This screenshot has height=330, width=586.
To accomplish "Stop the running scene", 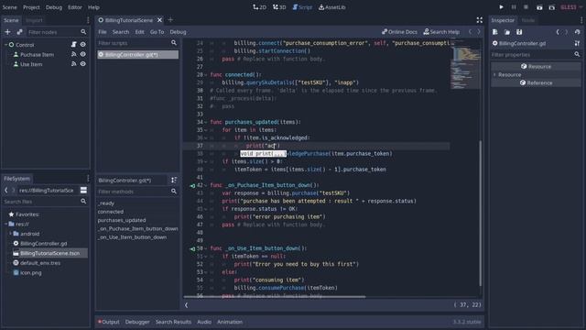I will coord(526,7).
